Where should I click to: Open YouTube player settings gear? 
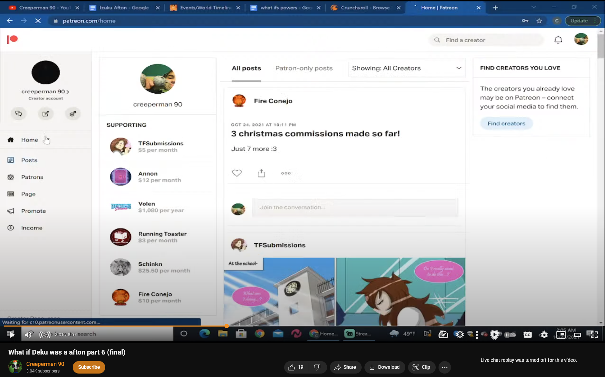544,334
